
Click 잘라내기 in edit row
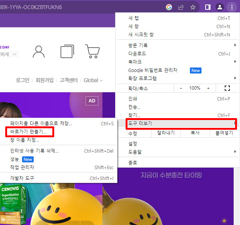tap(166, 133)
